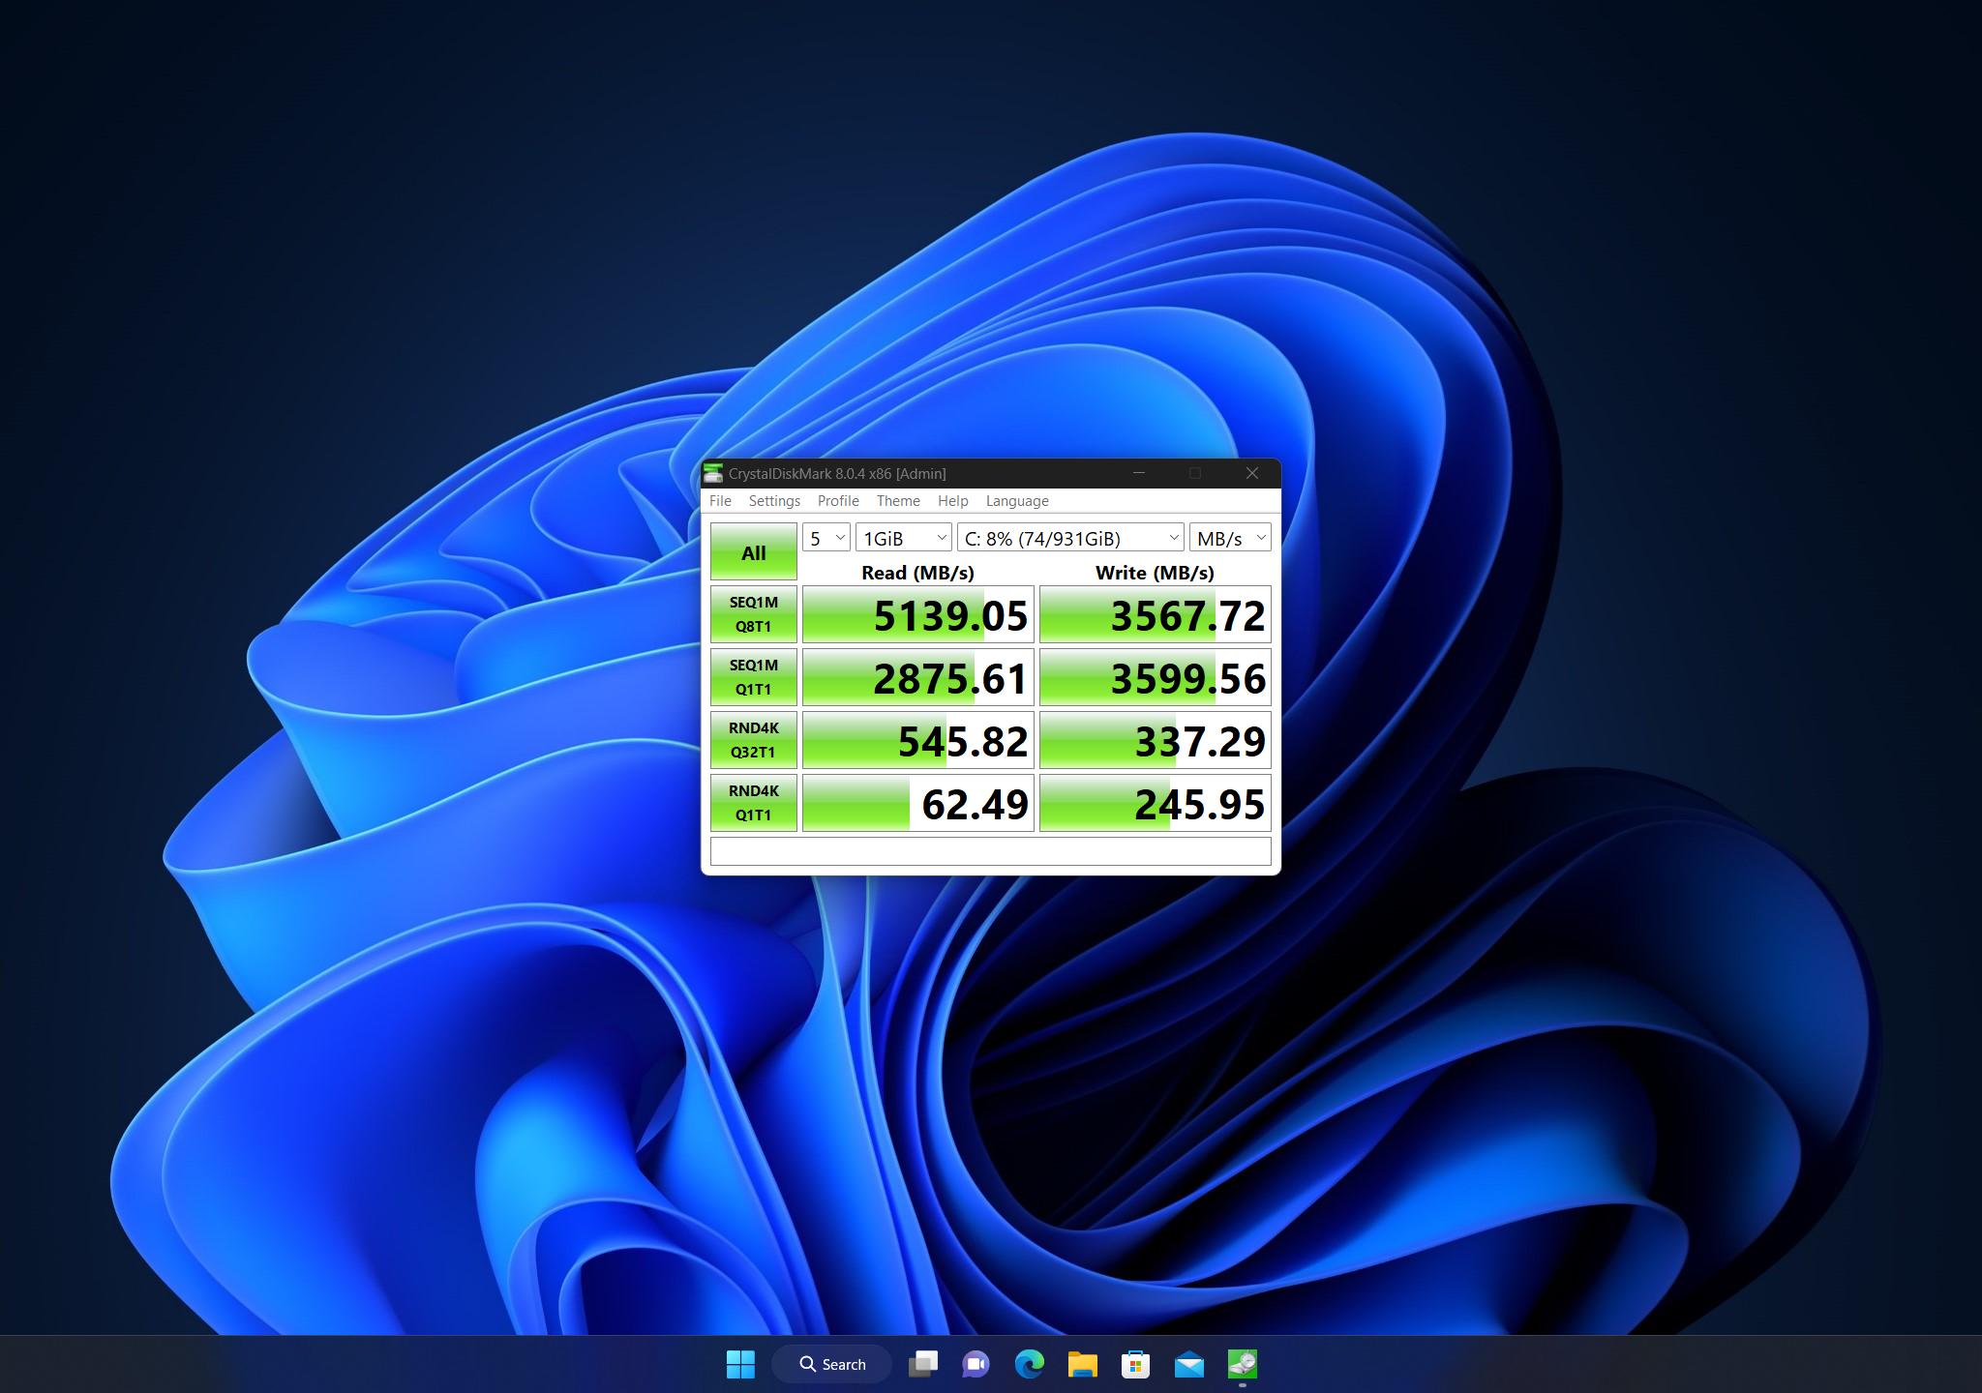The width and height of the screenshot is (1982, 1393).
Task: Start the RND4K Q32T1 test
Action: (753, 740)
